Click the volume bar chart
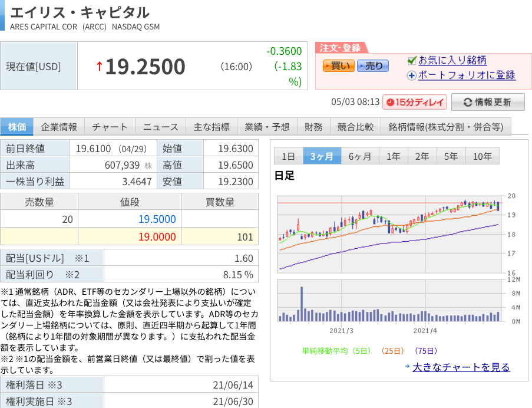Screen dimensions: 532x408 (x=389, y=301)
